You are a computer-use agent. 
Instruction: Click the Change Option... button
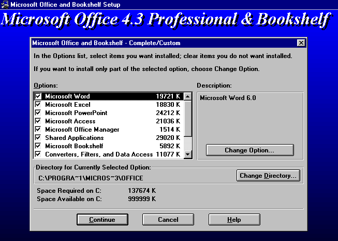point(250,150)
